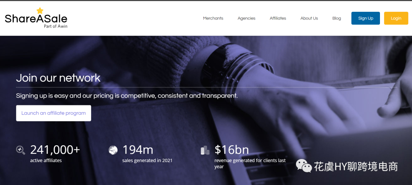
Task: Visit the Blog link
Action: pyautogui.click(x=336, y=18)
